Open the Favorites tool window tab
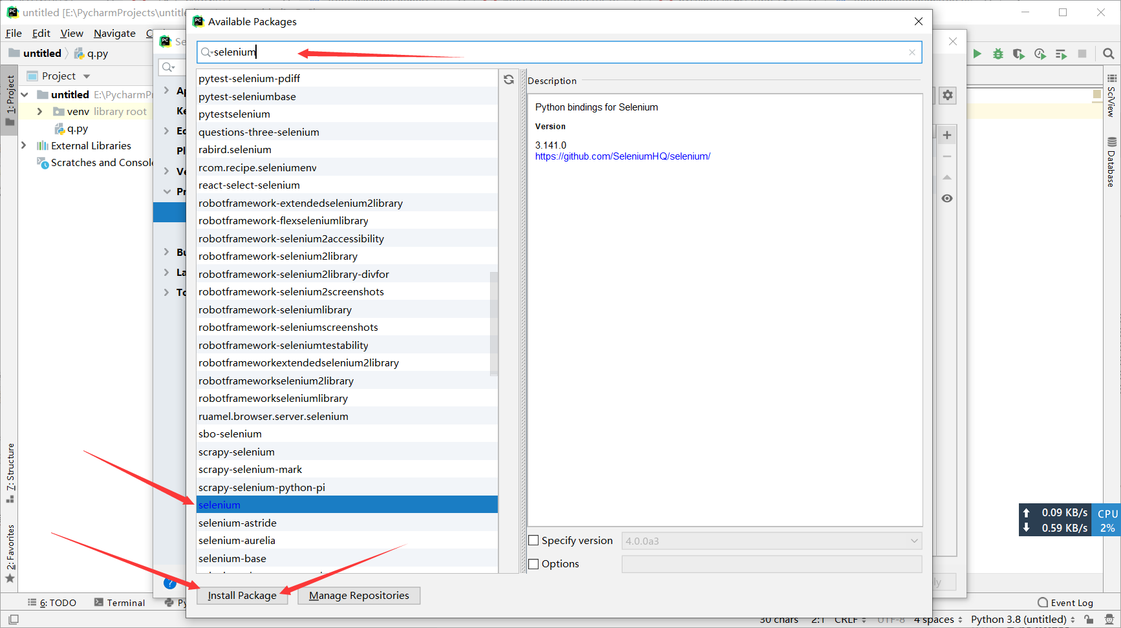This screenshot has width=1121, height=628. 10,554
